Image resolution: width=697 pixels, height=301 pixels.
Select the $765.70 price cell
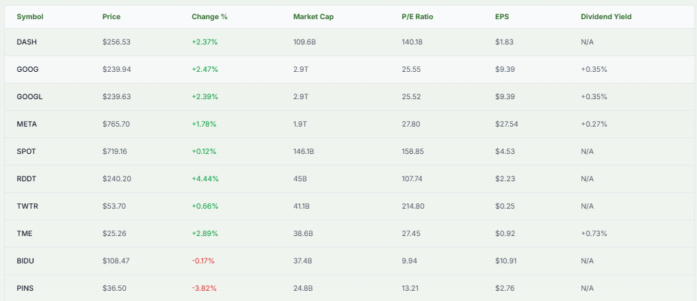[x=116, y=124]
